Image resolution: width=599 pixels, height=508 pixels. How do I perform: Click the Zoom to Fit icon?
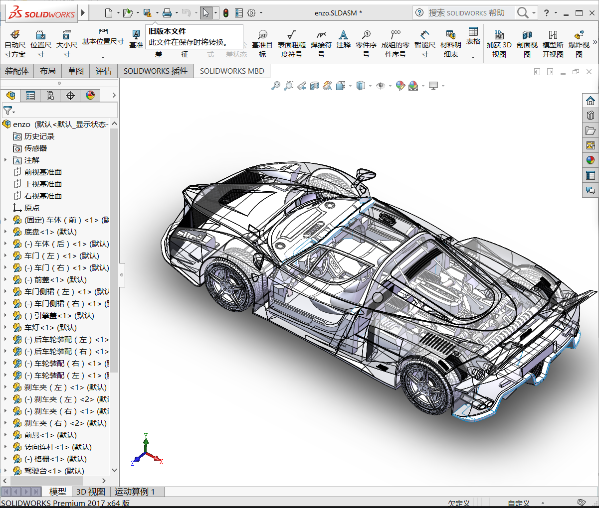[276, 86]
